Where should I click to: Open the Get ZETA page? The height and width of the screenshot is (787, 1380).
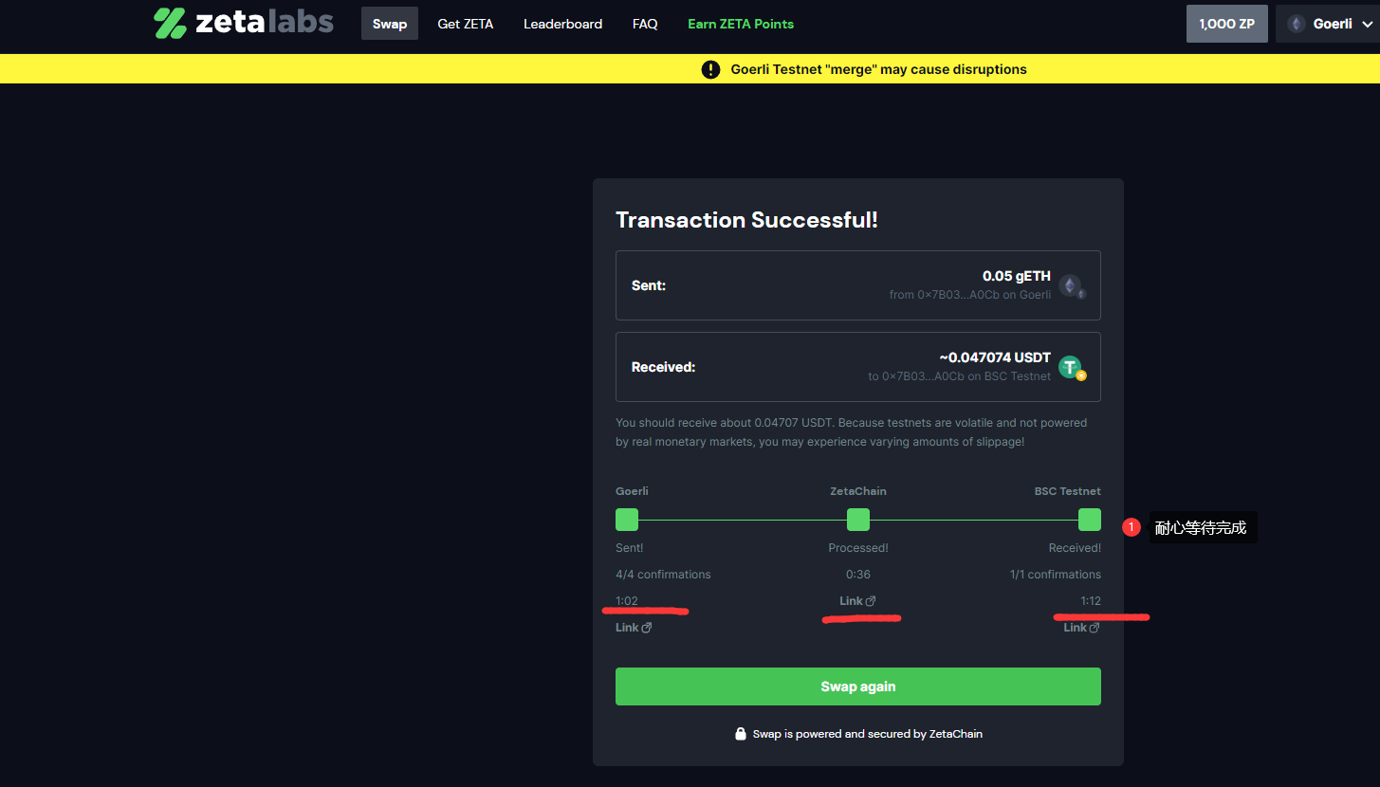point(465,24)
